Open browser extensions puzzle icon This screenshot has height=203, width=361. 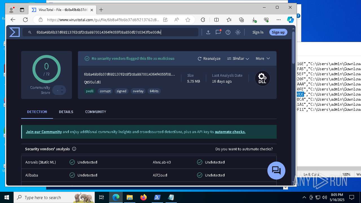[x=203, y=20]
